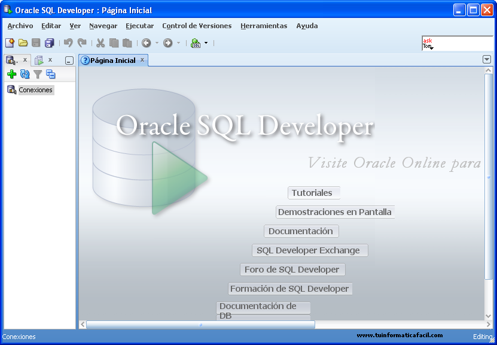
Task: Open the Ask Tom search dropdown
Action: click(431, 48)
